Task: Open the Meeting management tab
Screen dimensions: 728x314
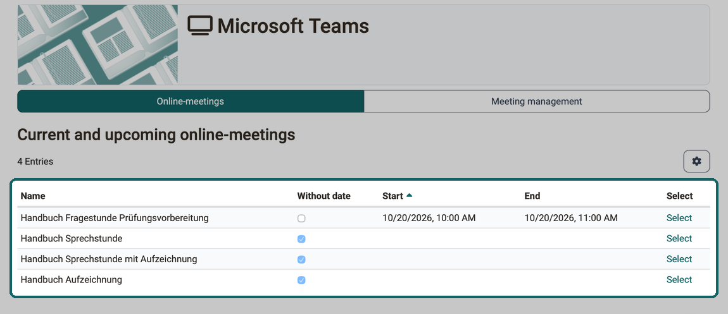Action: click(x=537, y=101)
